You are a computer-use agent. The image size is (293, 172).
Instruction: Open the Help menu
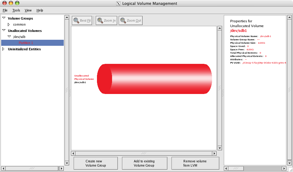coord(40,10)
